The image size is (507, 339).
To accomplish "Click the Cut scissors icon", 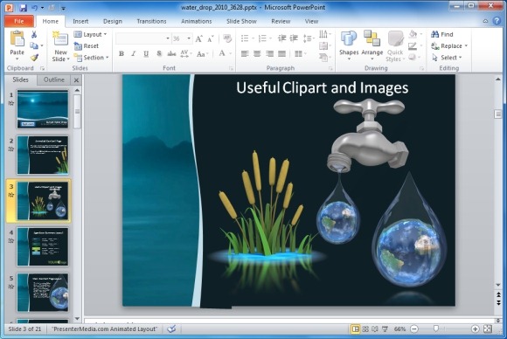I will [34, 34].
